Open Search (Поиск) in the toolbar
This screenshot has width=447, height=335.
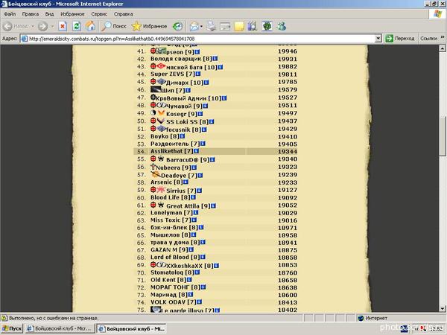114,27
